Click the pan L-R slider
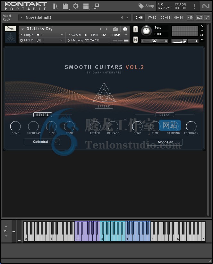 coord(154,41)
